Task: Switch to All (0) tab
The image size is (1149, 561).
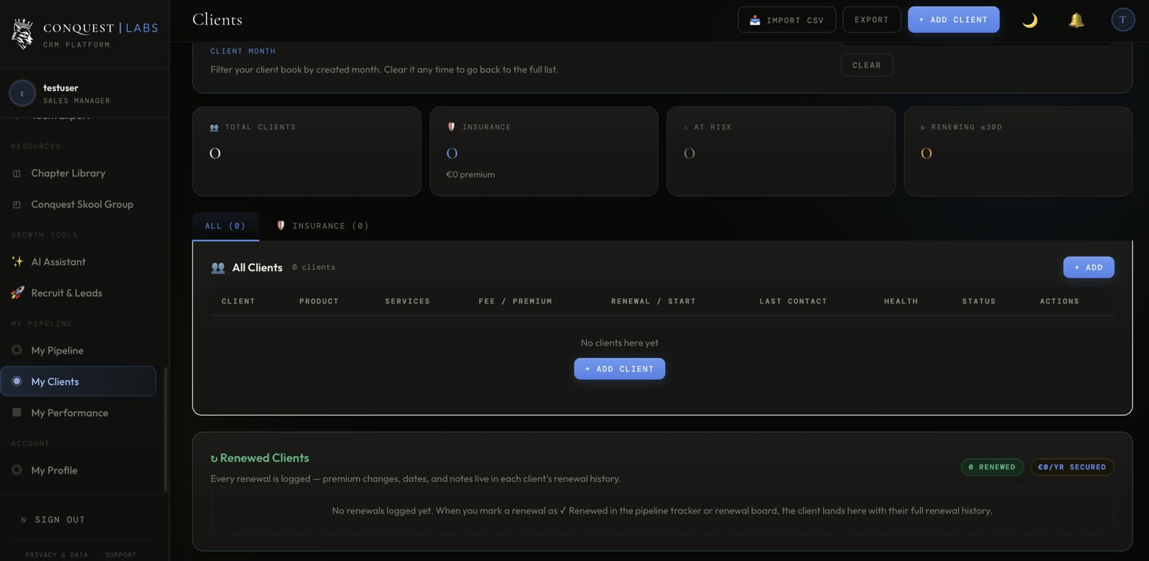Action: (x=225, y=226)
